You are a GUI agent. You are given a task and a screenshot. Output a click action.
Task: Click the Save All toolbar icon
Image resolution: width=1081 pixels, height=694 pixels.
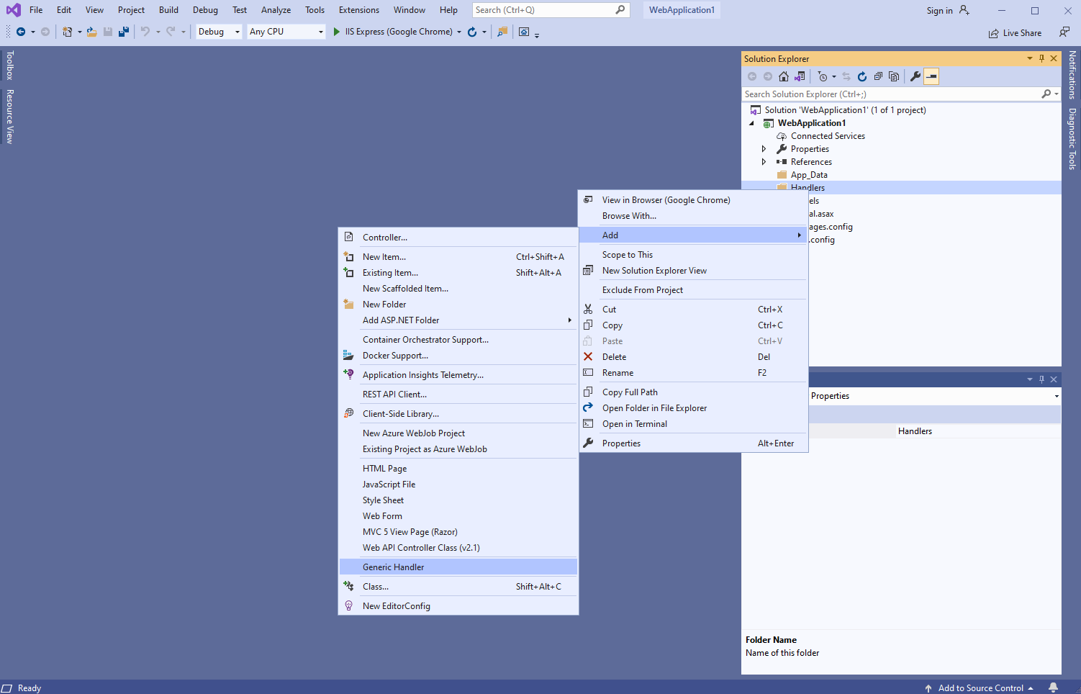click(124, 32)
